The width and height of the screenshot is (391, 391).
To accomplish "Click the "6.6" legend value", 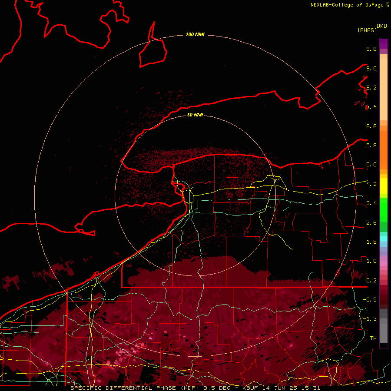I will point(371,126).
